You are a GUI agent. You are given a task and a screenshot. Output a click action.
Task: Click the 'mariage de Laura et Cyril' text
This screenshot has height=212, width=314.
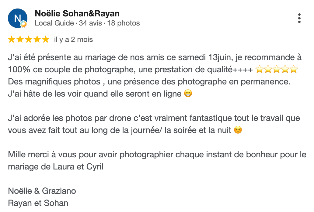(x=55, y=167)
